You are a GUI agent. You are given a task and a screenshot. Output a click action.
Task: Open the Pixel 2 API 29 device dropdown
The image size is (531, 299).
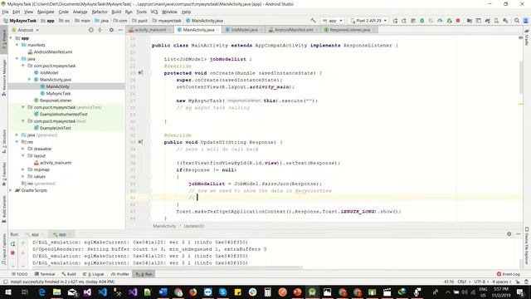click(368, 21)
